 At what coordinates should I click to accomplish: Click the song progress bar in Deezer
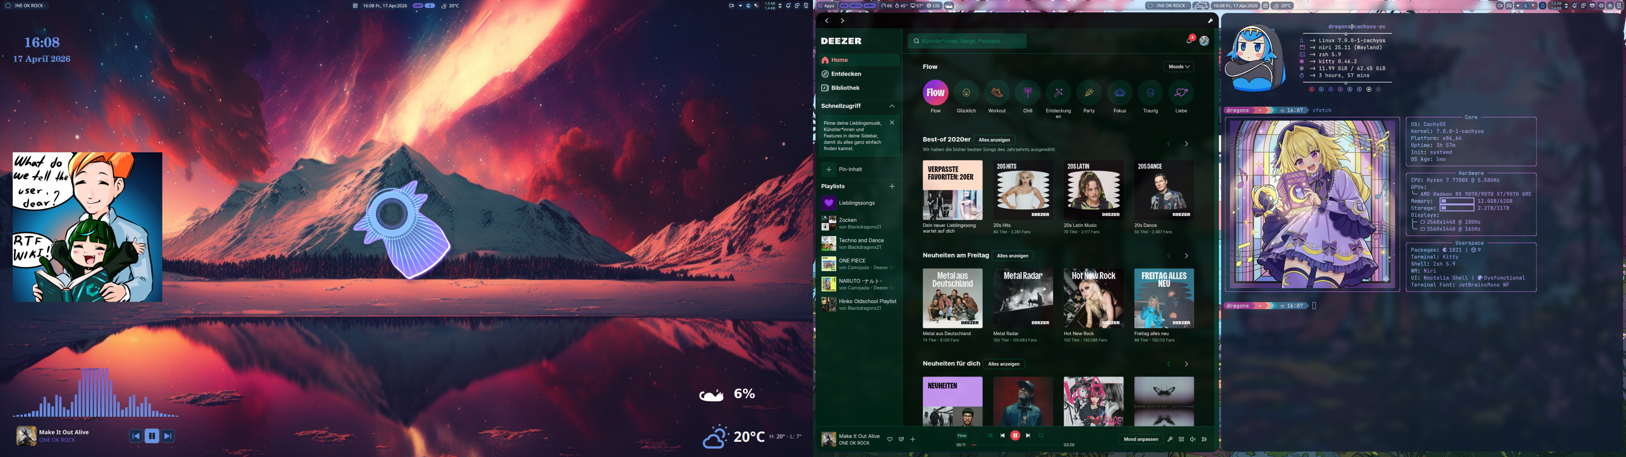pyautogui.click(x=1016, y=445)
